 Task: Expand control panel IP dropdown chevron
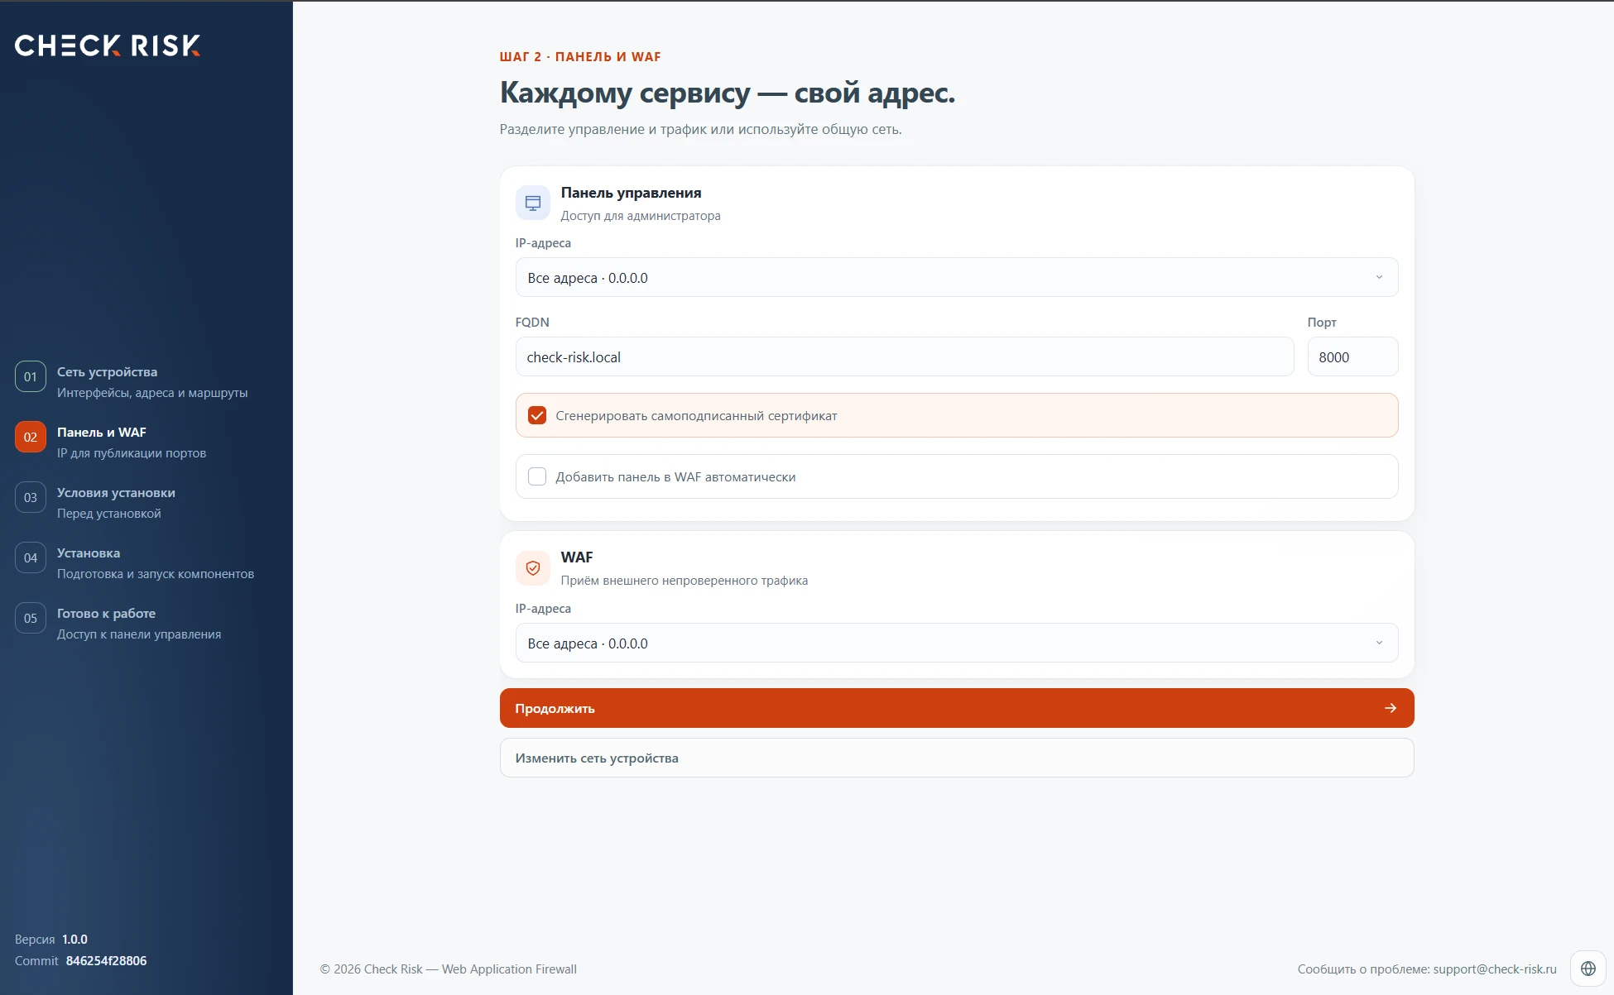[1379, 277]
